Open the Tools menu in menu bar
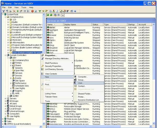Viewport: 157px width, 128px height. coord(24,8)
